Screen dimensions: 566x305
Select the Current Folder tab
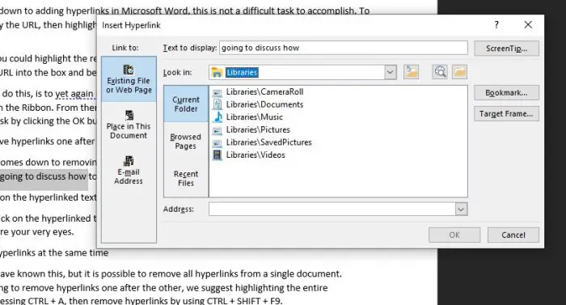pyautogui.click(x=186, y=104)
